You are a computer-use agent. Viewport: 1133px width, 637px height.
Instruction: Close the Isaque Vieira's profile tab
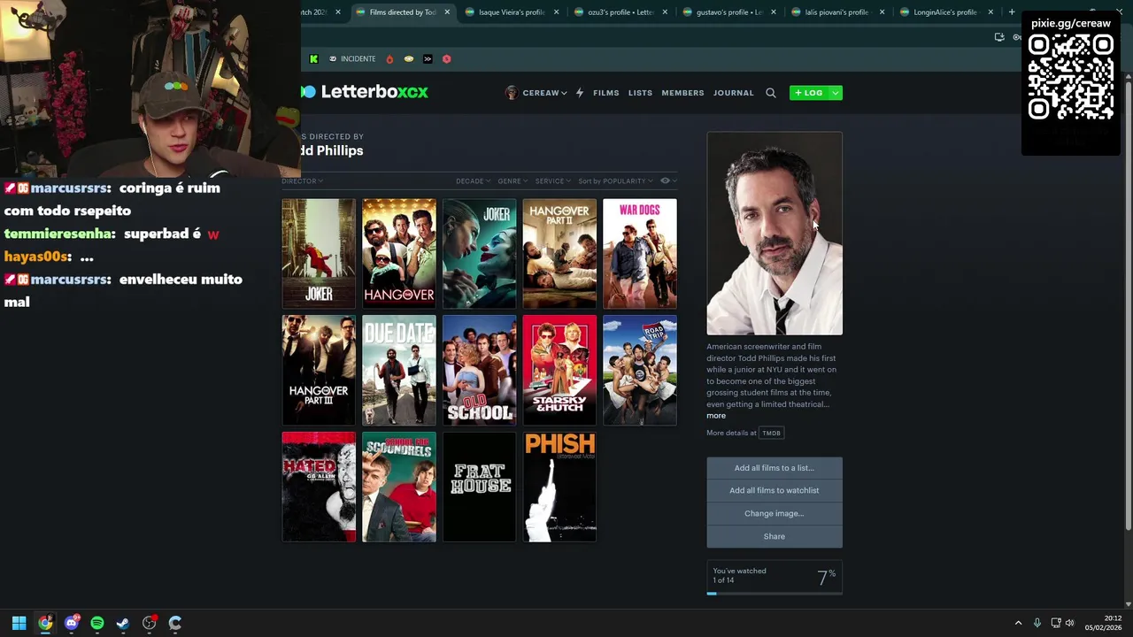pos(557,12)
